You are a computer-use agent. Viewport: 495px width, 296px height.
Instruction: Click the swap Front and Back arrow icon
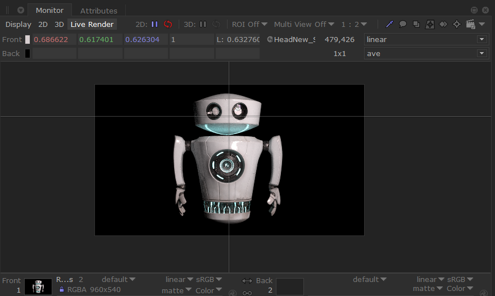[247, 281]
